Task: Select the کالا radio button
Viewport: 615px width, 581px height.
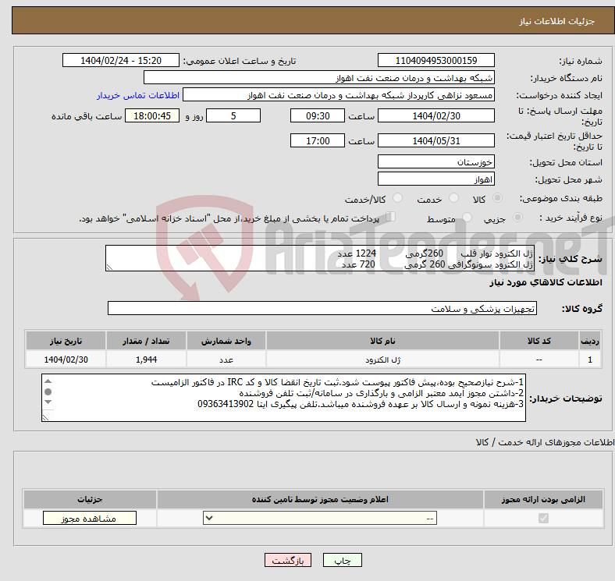Action: 499,200
